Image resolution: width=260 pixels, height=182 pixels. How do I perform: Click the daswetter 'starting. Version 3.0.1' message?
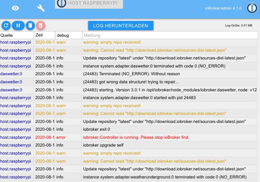coord(170,90)
